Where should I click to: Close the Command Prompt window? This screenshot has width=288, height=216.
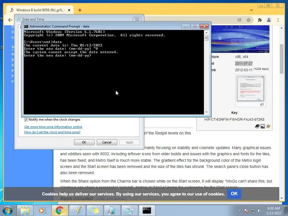[204, 26]
